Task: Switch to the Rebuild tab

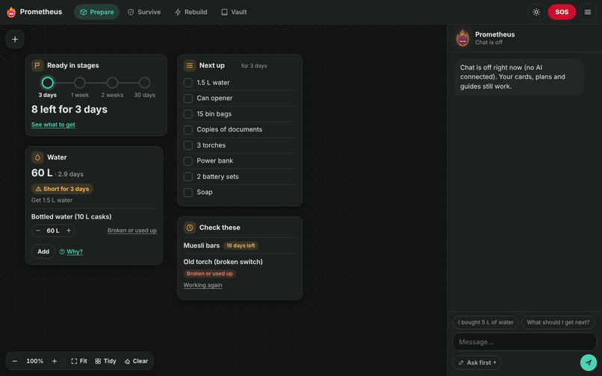Action: pyautogui.click(x=190, y=12)
